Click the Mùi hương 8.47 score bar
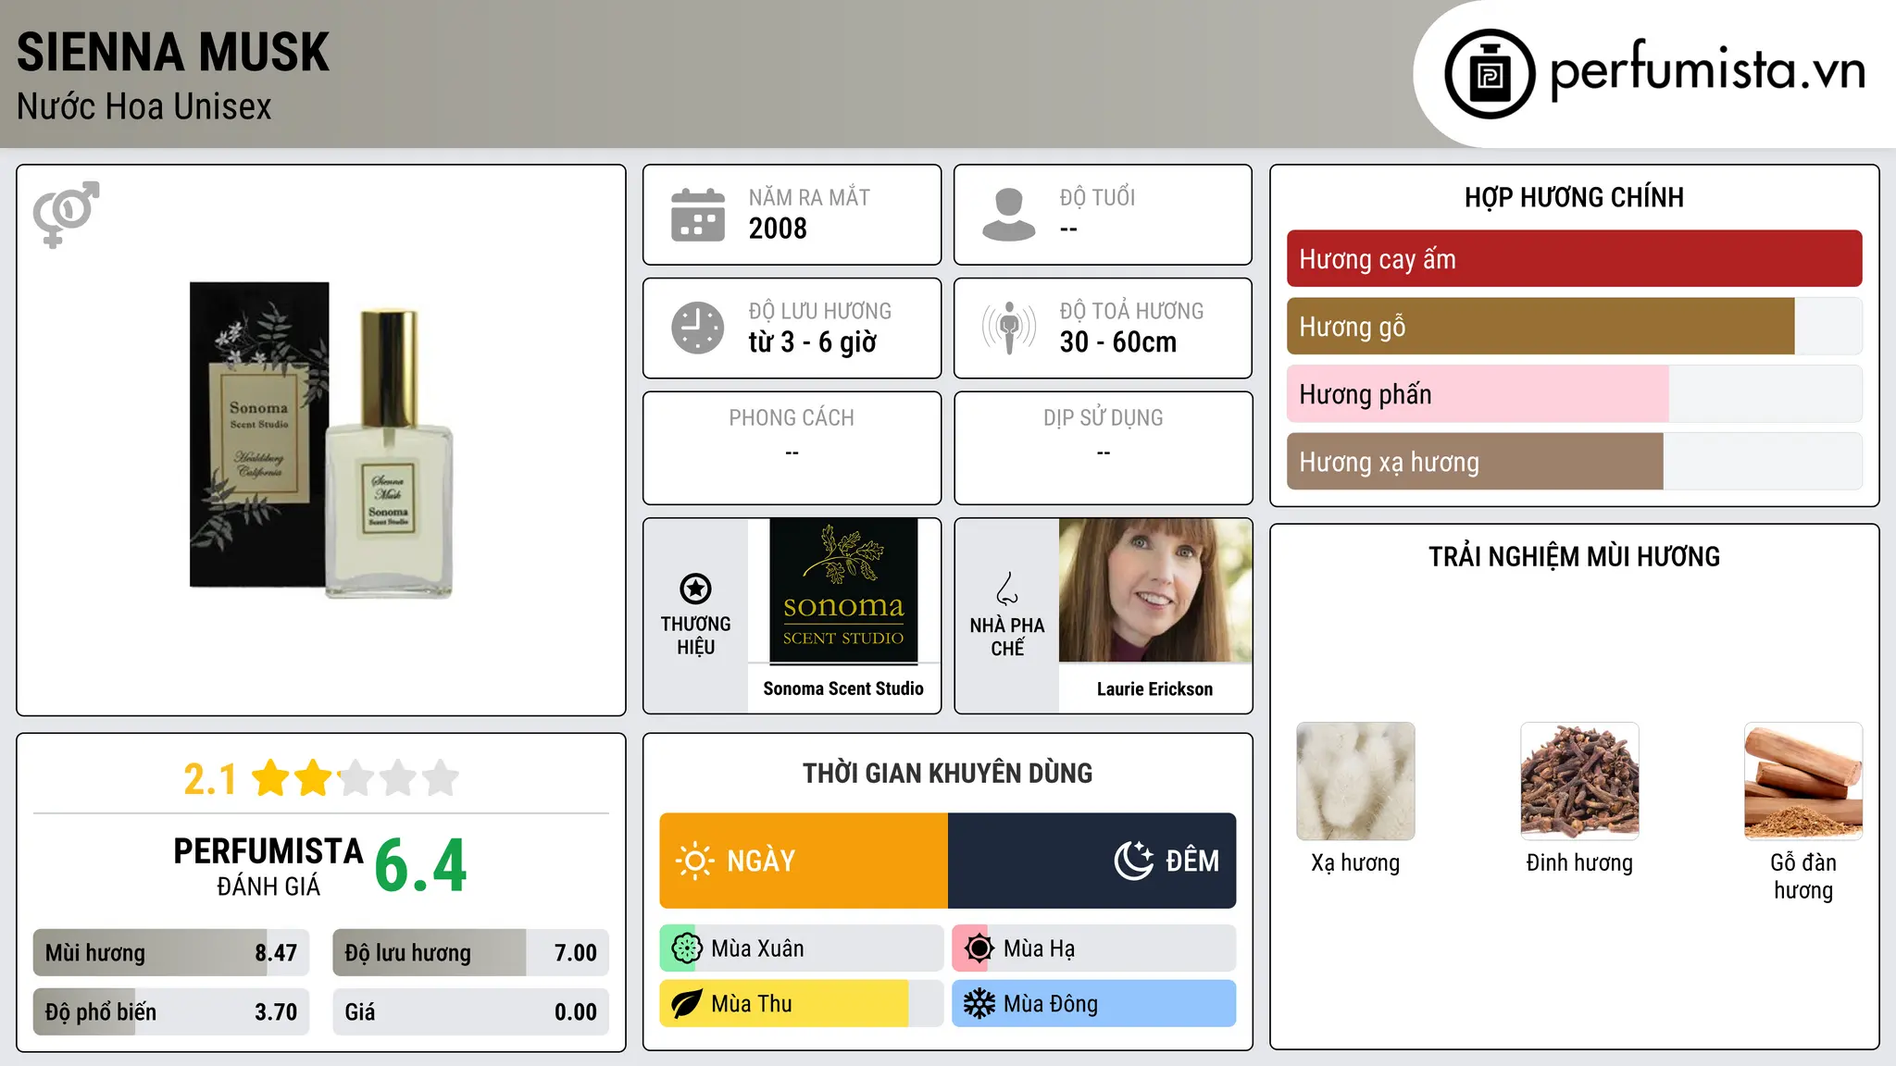Viewport: 1896px width, 1066px height. tap(171, 953)
